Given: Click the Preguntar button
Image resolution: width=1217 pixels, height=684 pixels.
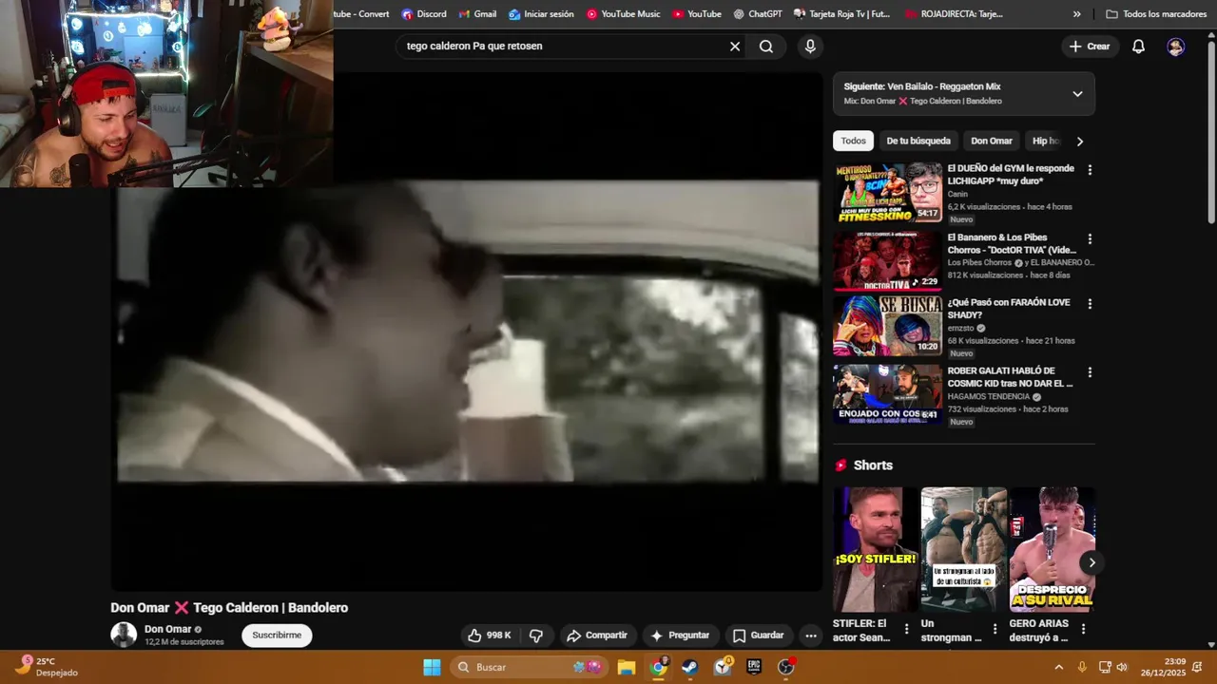Looking at the screenshot, I should [679, 635].
